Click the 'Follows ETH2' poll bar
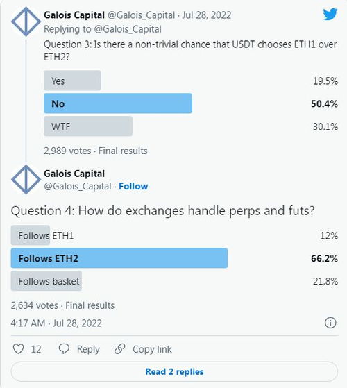 119,258
